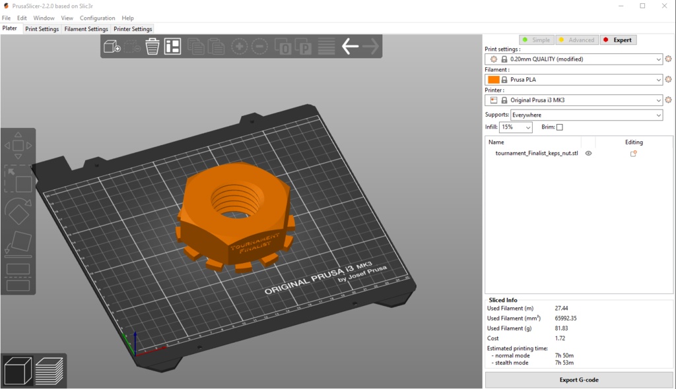Click the Editing column header

click(x=634, y=142)
